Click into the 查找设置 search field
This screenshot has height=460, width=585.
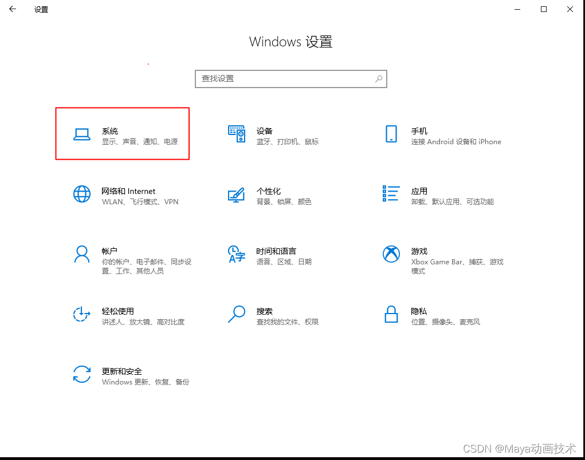coord(291,79)
